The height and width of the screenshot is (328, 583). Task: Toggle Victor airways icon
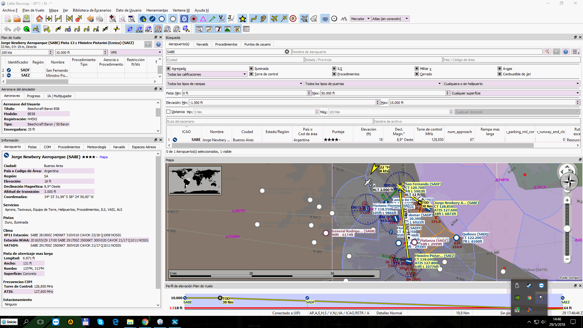pos(222,19)
